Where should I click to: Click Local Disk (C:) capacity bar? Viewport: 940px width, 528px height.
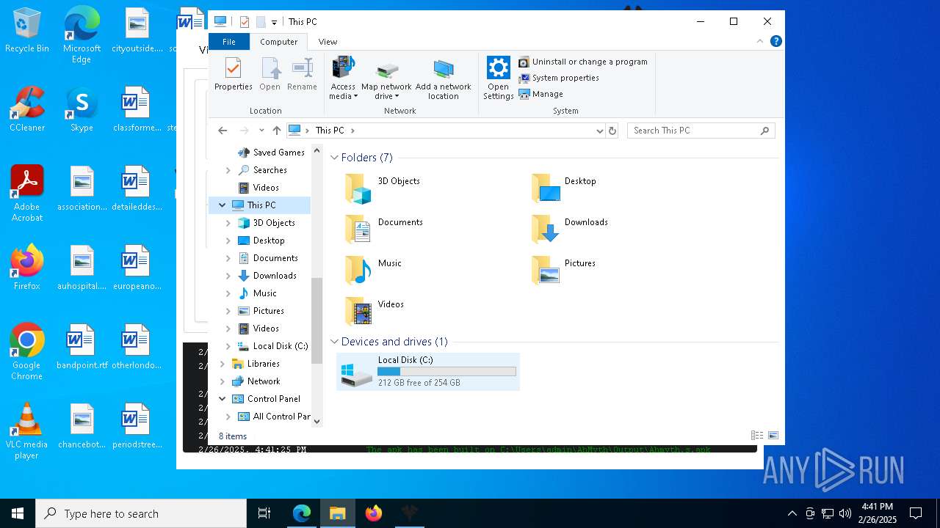coord(446,372)
